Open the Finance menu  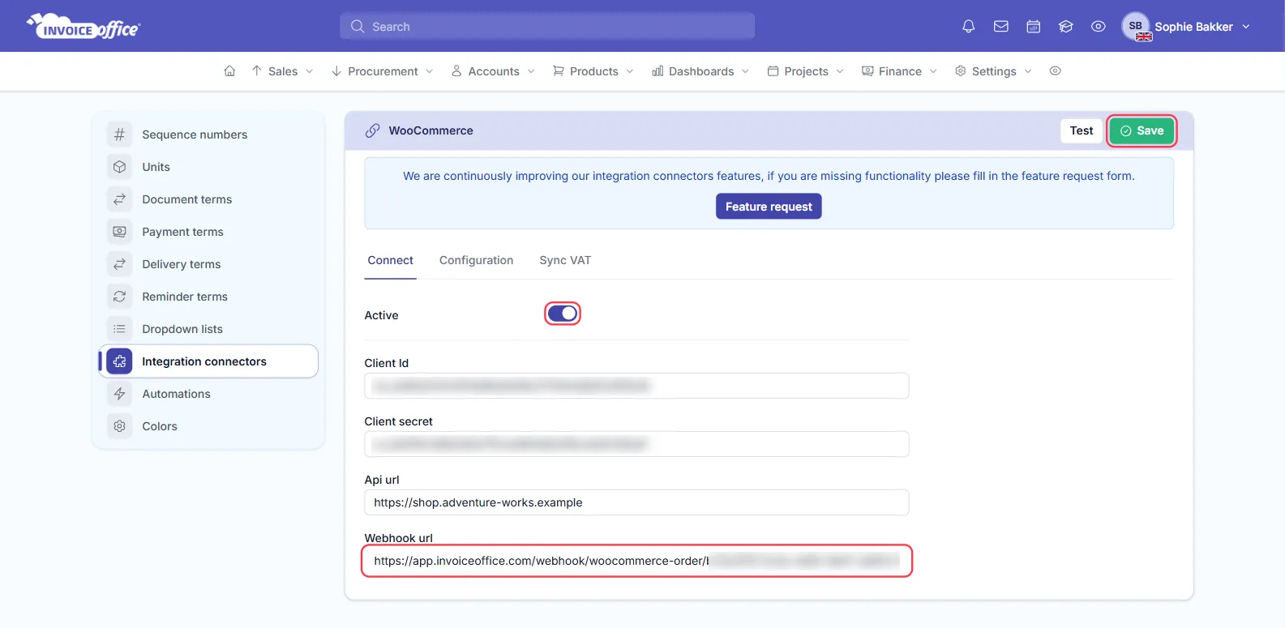(899, 71)
